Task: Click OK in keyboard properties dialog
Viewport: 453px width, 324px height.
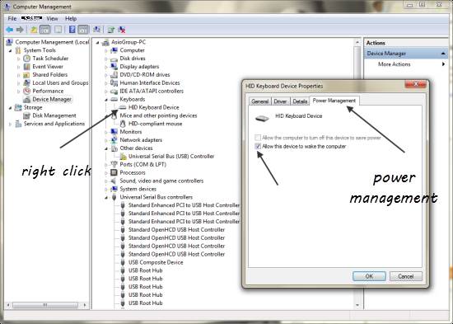Action: point(369,276)
